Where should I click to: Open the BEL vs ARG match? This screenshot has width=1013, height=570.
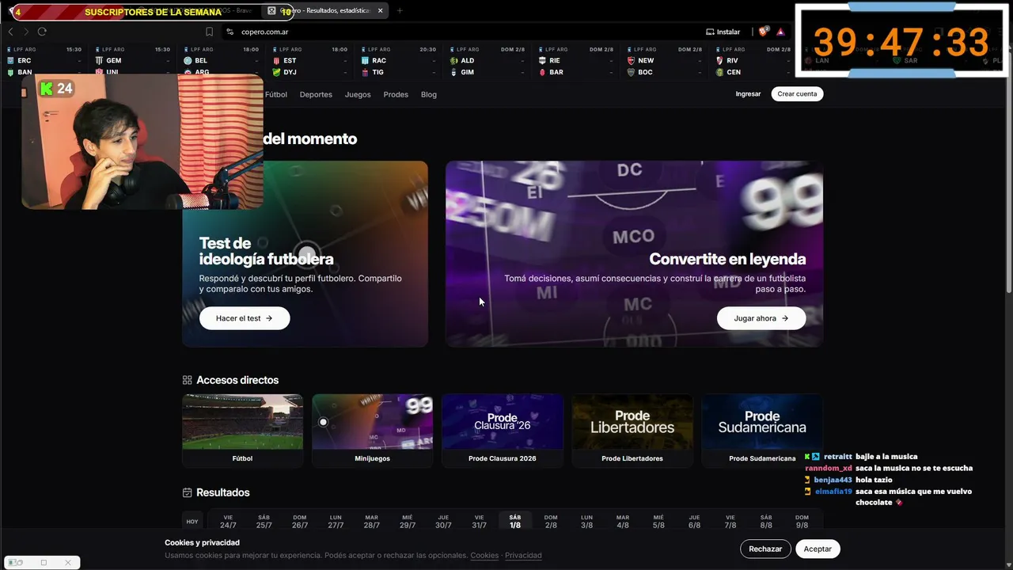(x=221, y=61)
